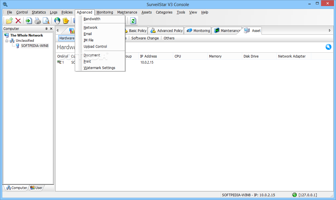This screenshot has height=200, width=336.
Task: Select the Hardware sub-tab
Action: click(x=67, y=38)
